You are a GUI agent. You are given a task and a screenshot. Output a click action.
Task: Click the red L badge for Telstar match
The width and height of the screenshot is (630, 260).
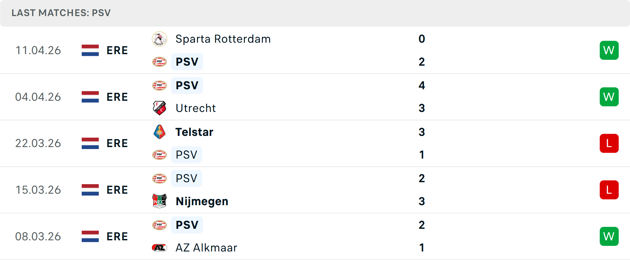pyautogui.click(x=609, y=143)
